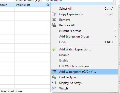Expand the Number Format submenu arrow
This screenshot has height=93, width=120.
point(115,31)
